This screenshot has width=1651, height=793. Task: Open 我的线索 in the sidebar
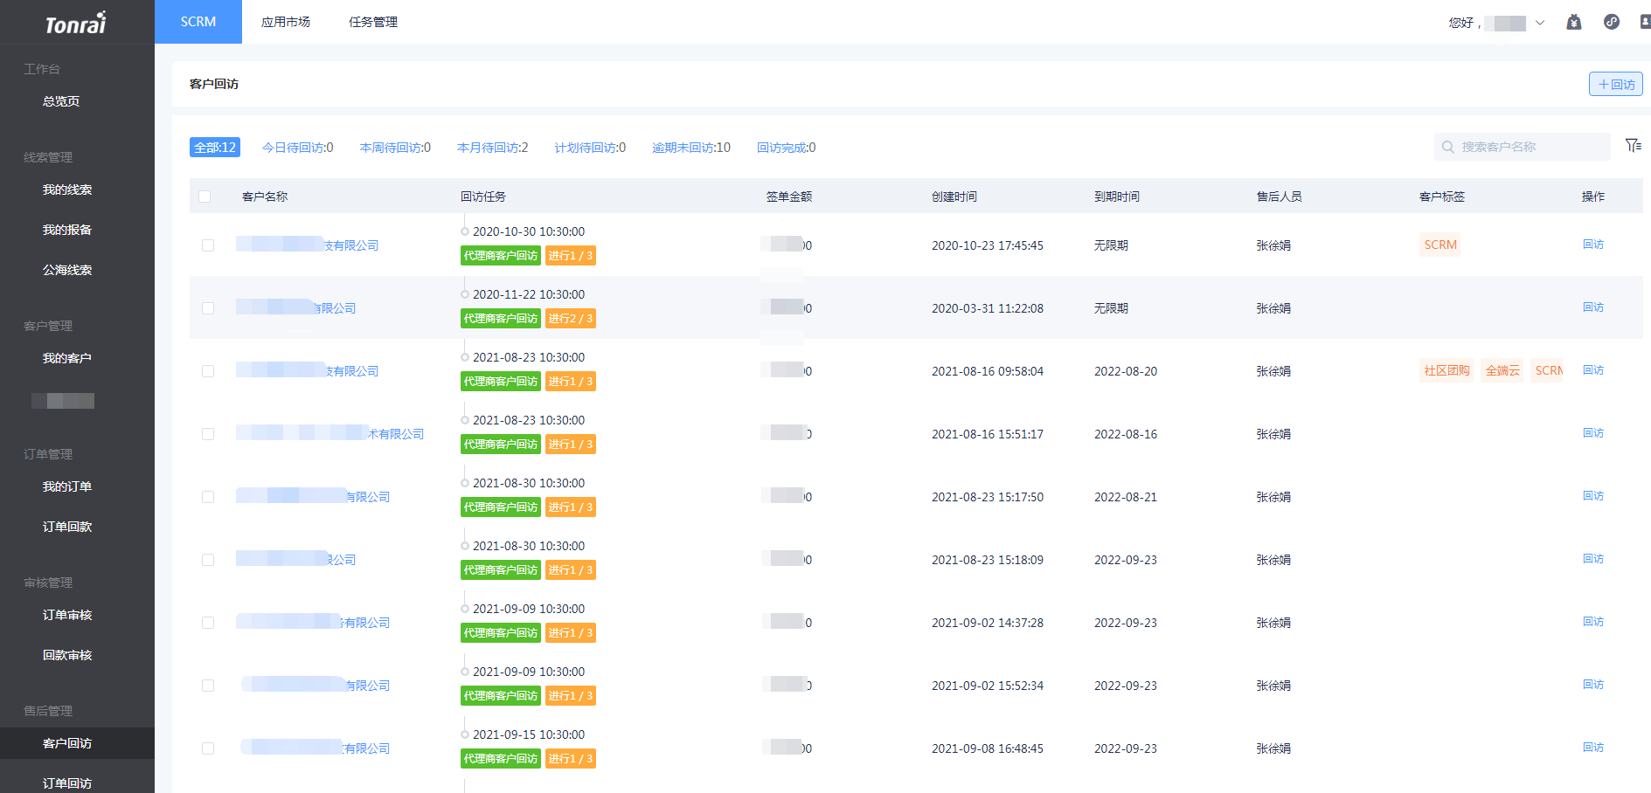pyautogui.click(x=67, y=190)
